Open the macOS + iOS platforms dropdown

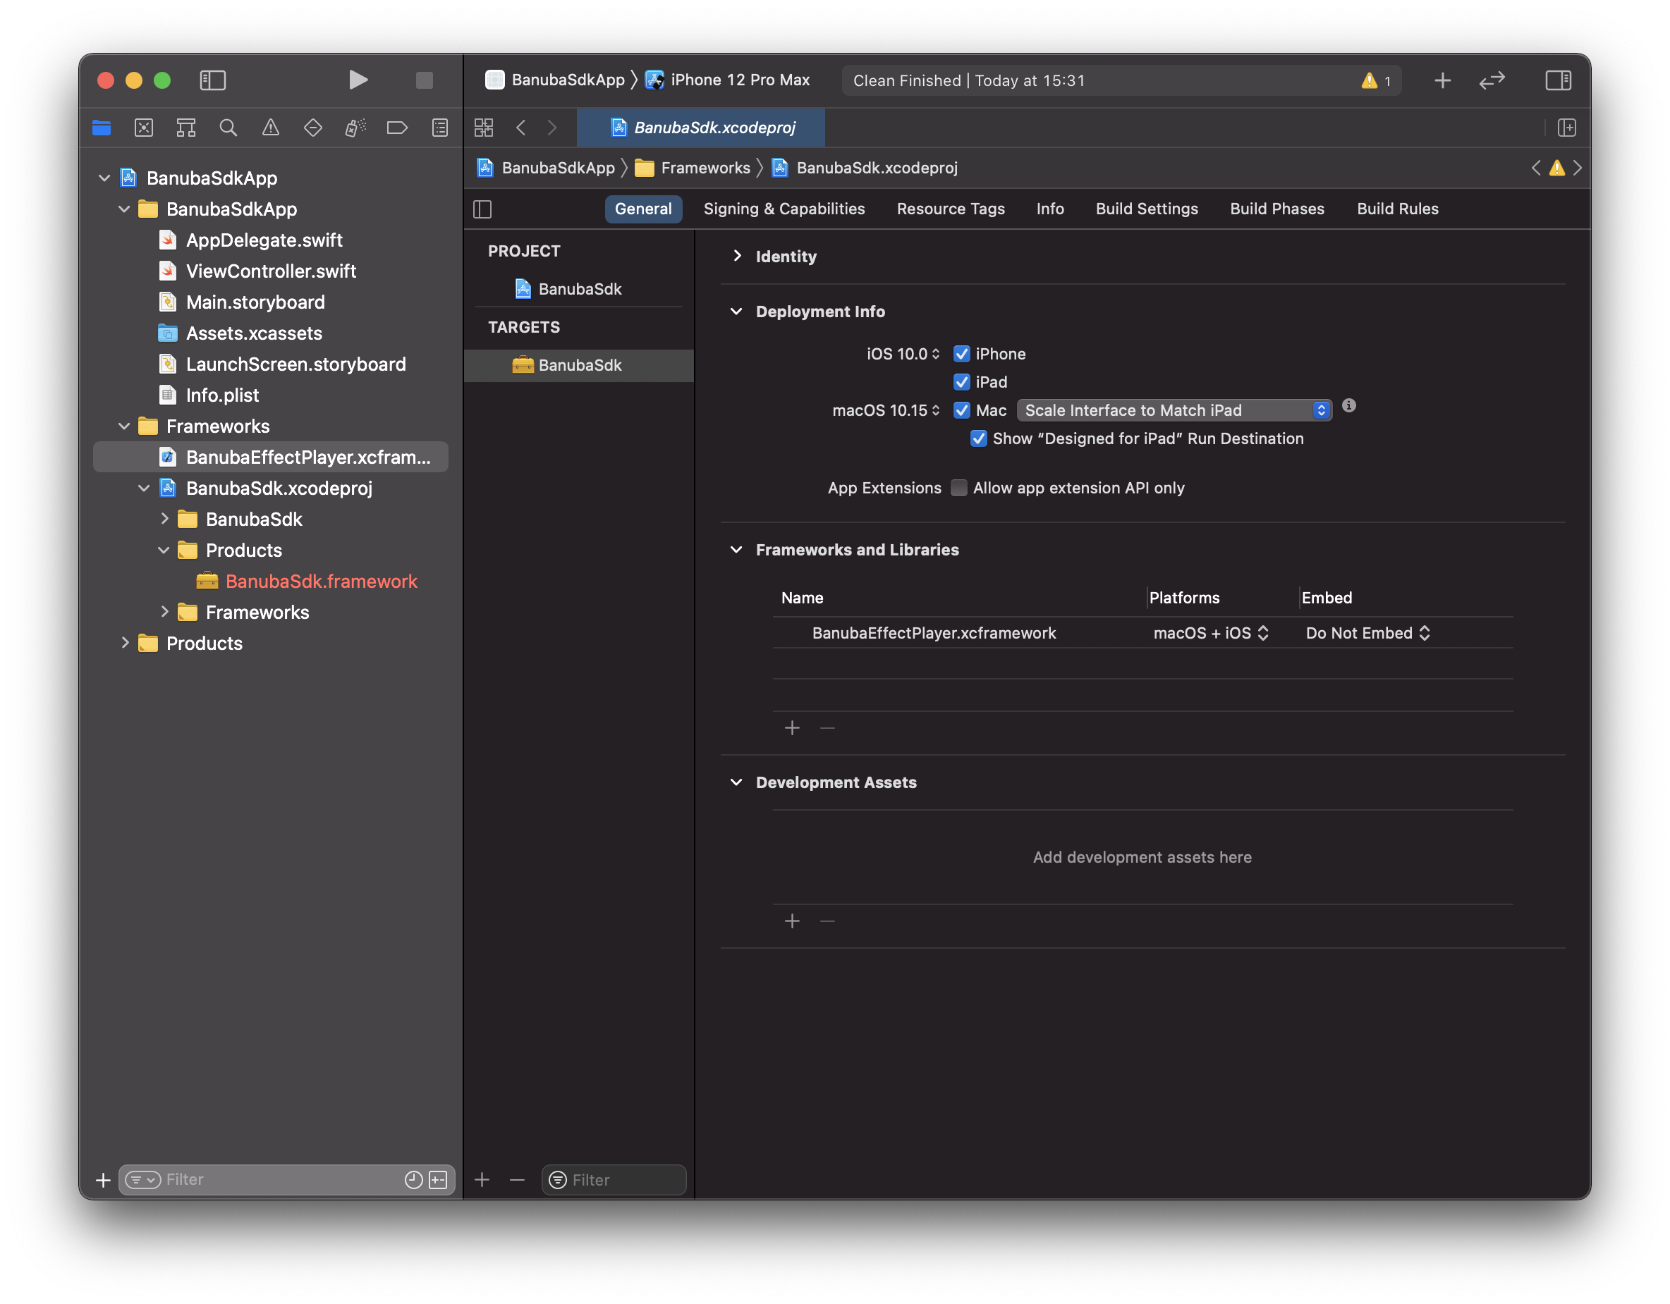tap(1210, 633)
